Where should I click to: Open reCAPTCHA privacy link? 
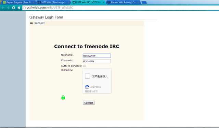pyautogui.click(x=88, y=91)
